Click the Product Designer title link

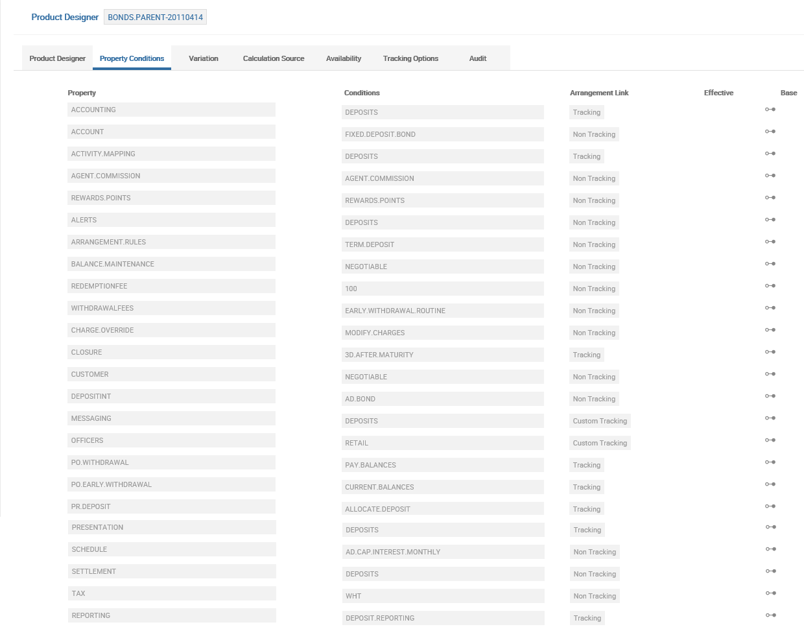[x=65, y=18]
